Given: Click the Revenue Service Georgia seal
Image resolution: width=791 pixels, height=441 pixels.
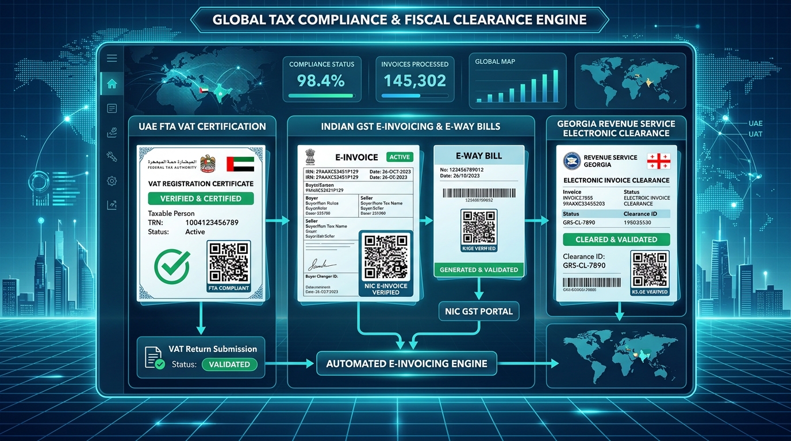Looking at the screenshot, I should [x=571, y=161].
